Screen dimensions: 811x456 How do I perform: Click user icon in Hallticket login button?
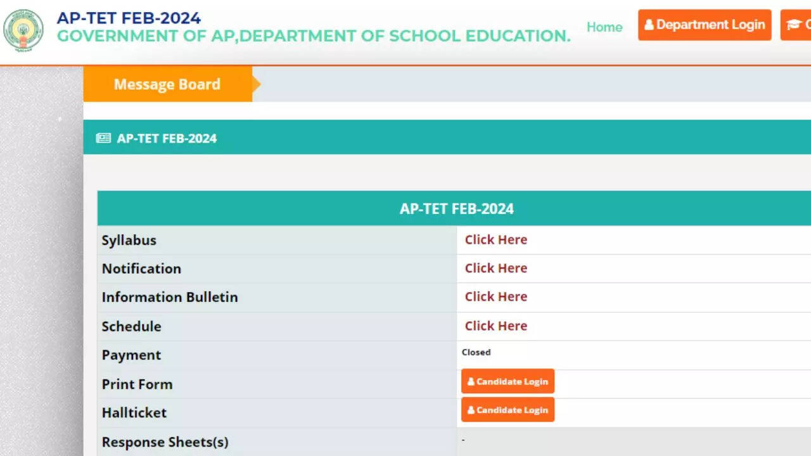471,410
